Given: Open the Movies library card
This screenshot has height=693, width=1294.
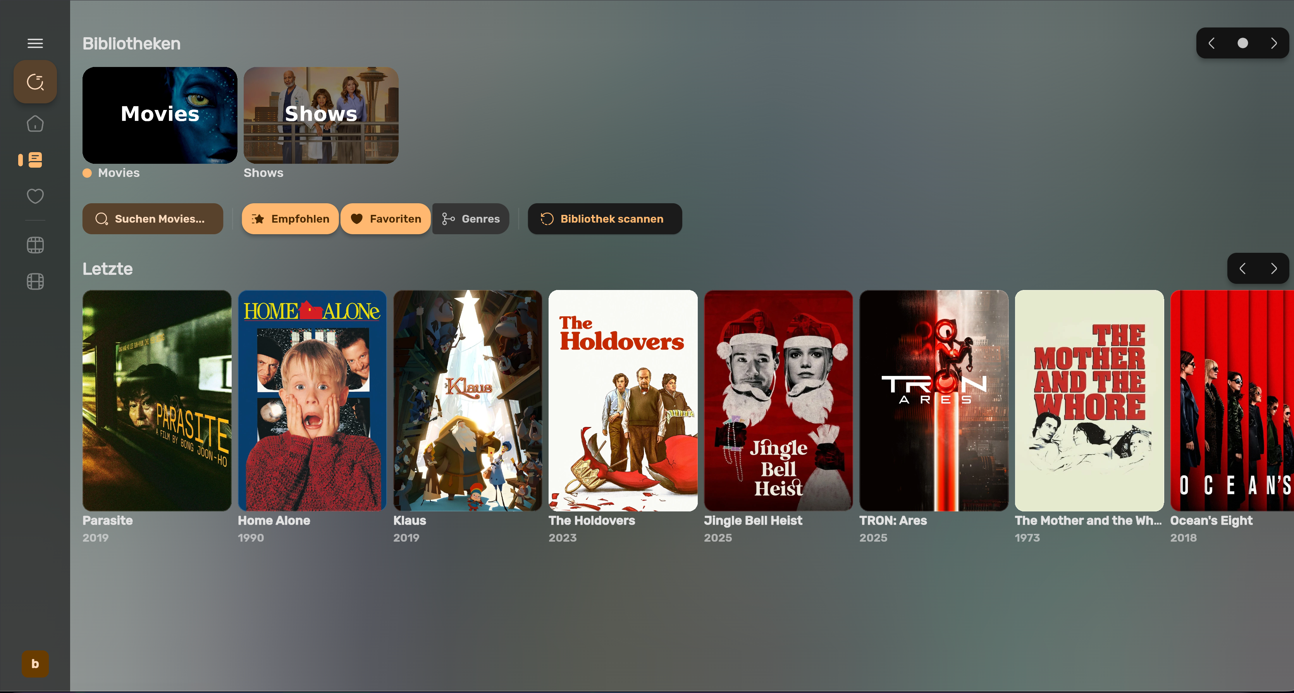Looking at the screenshot, I should [x=160, y=115].
